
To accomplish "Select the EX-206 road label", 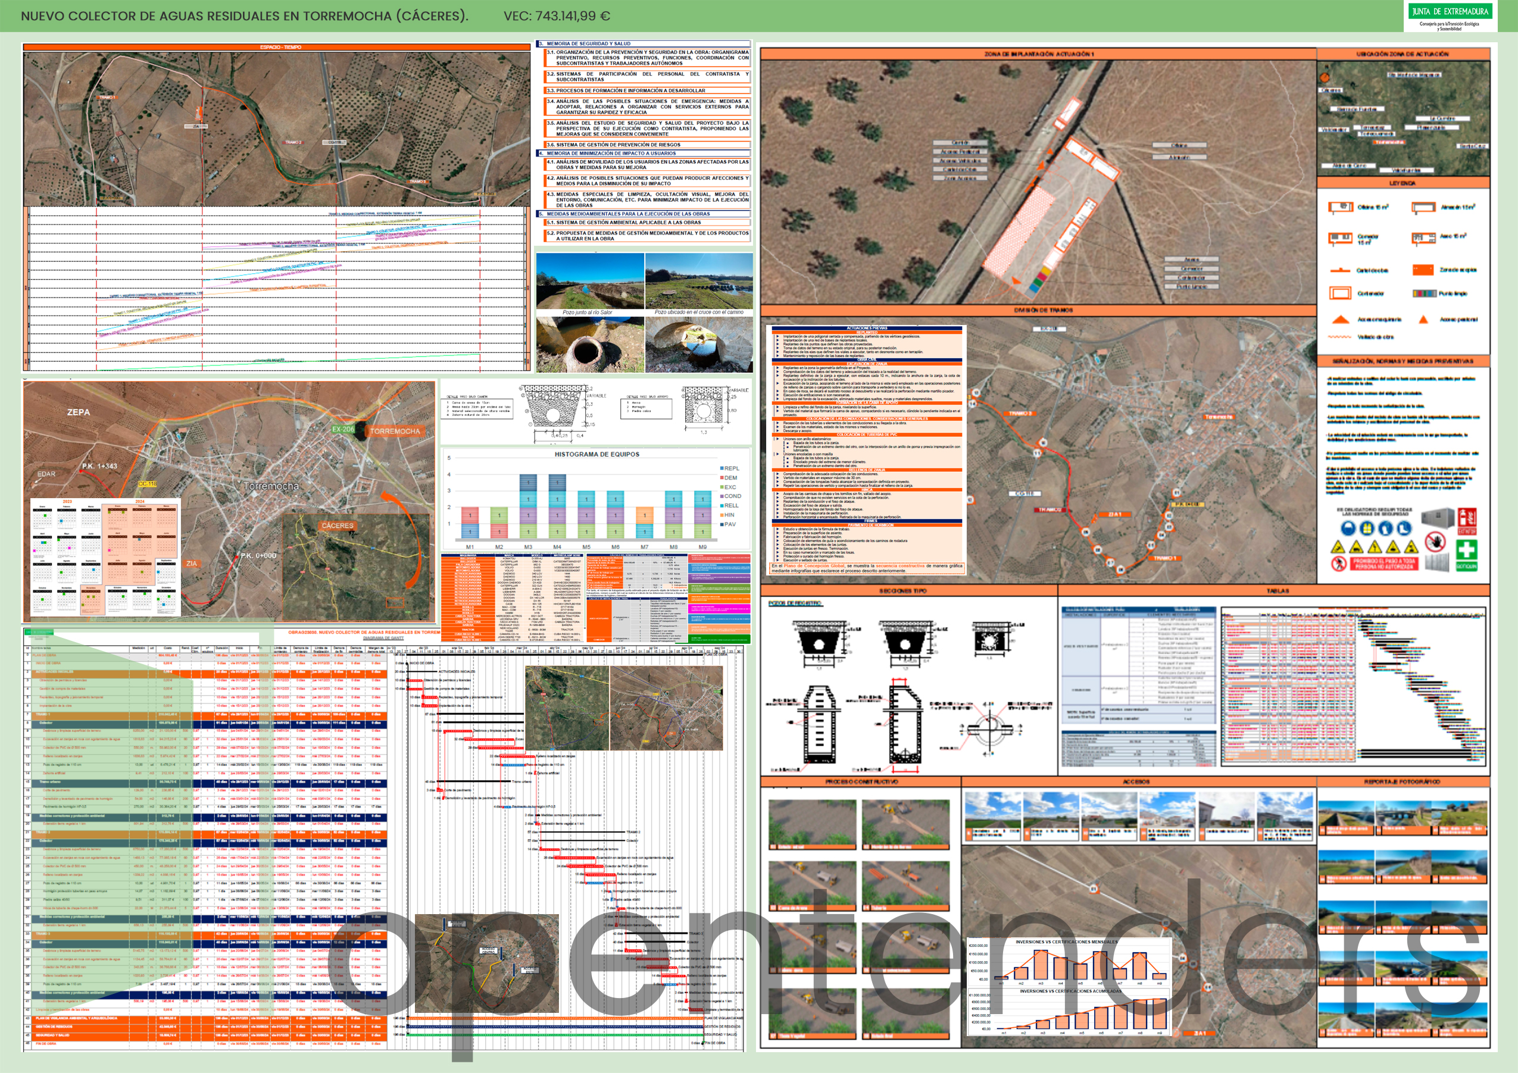I will [343, 429].
